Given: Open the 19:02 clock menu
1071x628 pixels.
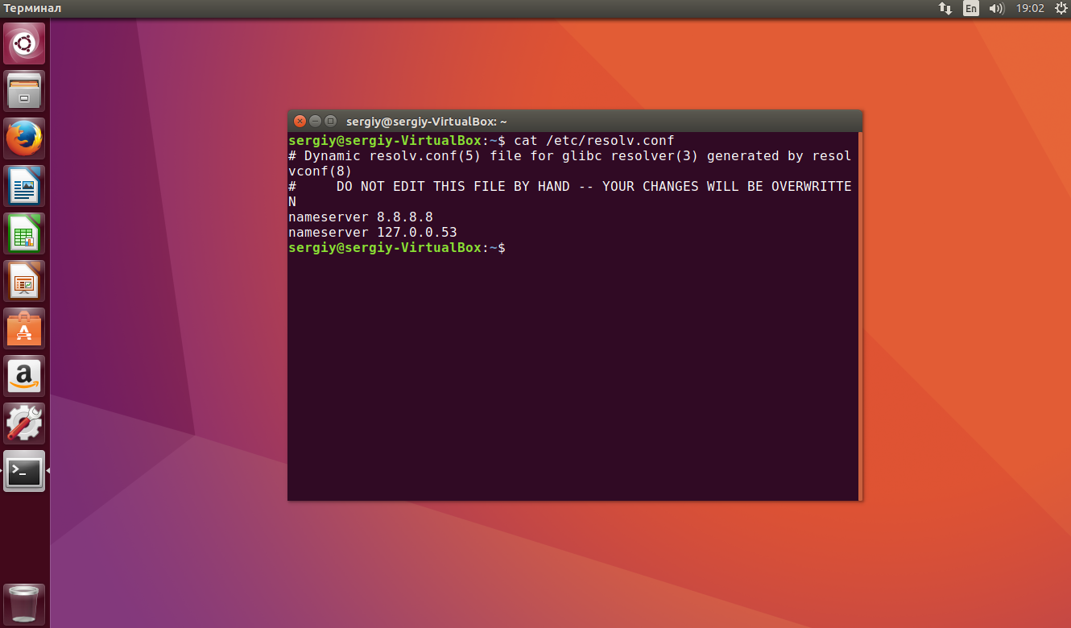Looking at the screenshot, I should [1030, 9].
